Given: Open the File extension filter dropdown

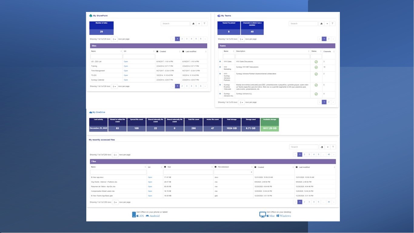Looking at the screenshot, I should pyautogui.click(x=233, y=172).
